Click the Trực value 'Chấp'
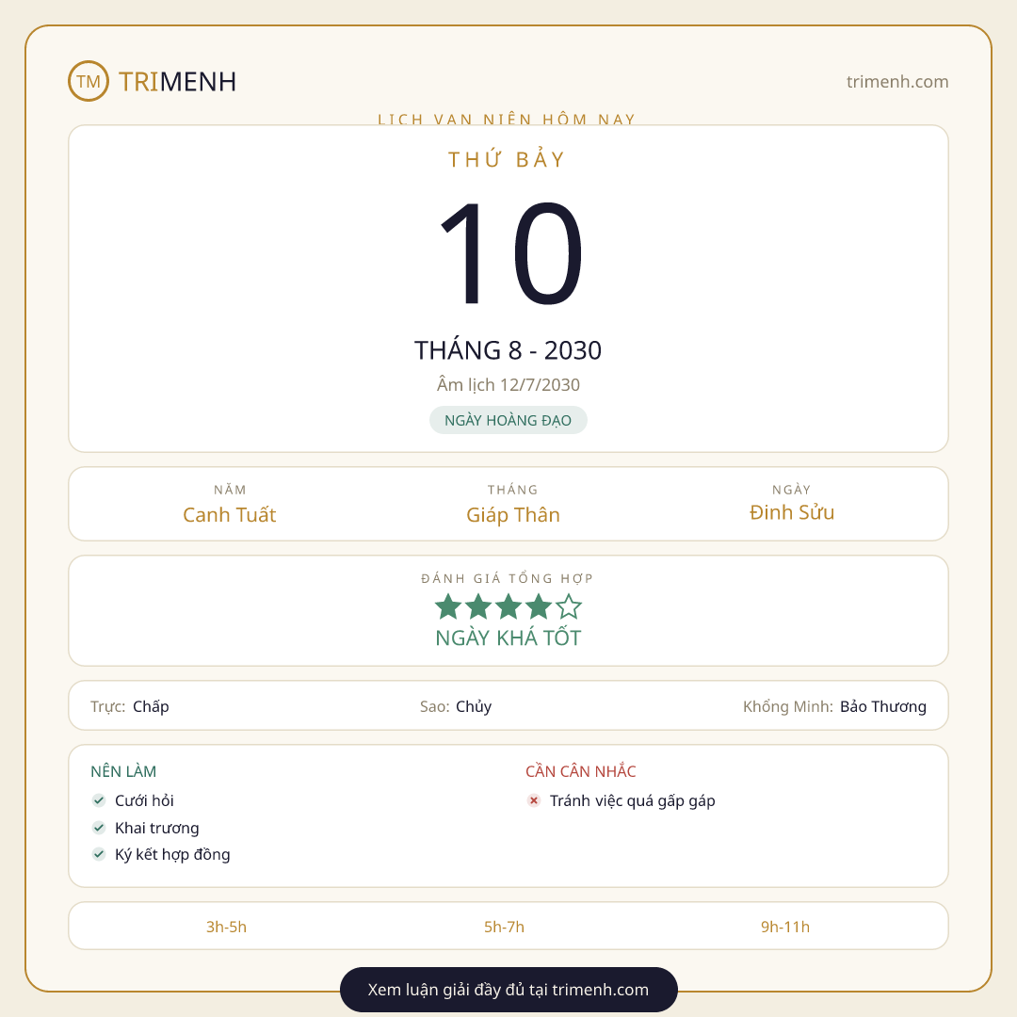Screen dimensions: 1017x1017 (151, 706)
